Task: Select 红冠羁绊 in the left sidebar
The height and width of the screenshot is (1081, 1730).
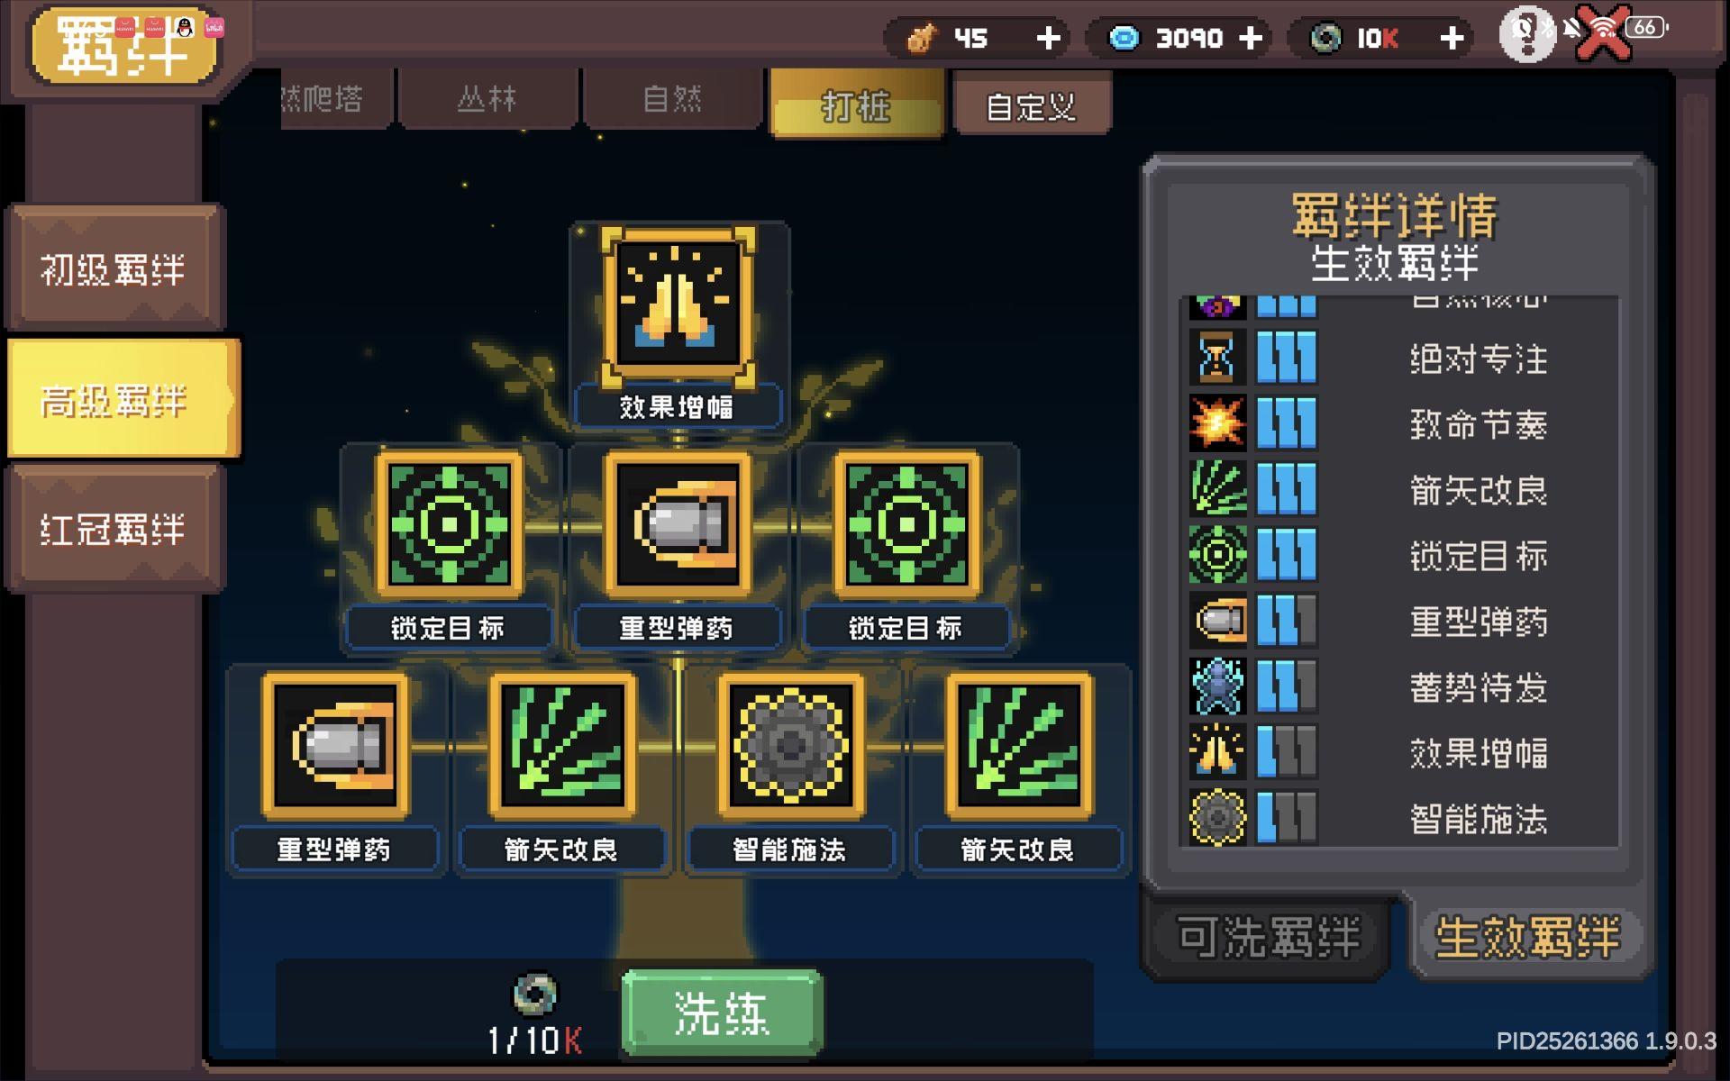Action: [114, 529]
